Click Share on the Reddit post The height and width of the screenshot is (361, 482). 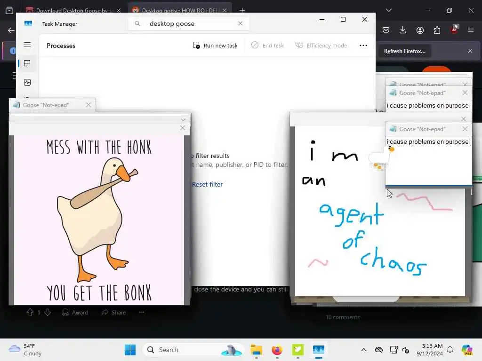pyautogui.click(x=114, y=313)
